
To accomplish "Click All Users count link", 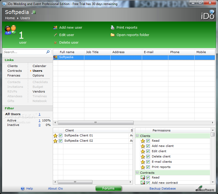I will point(39,114).
